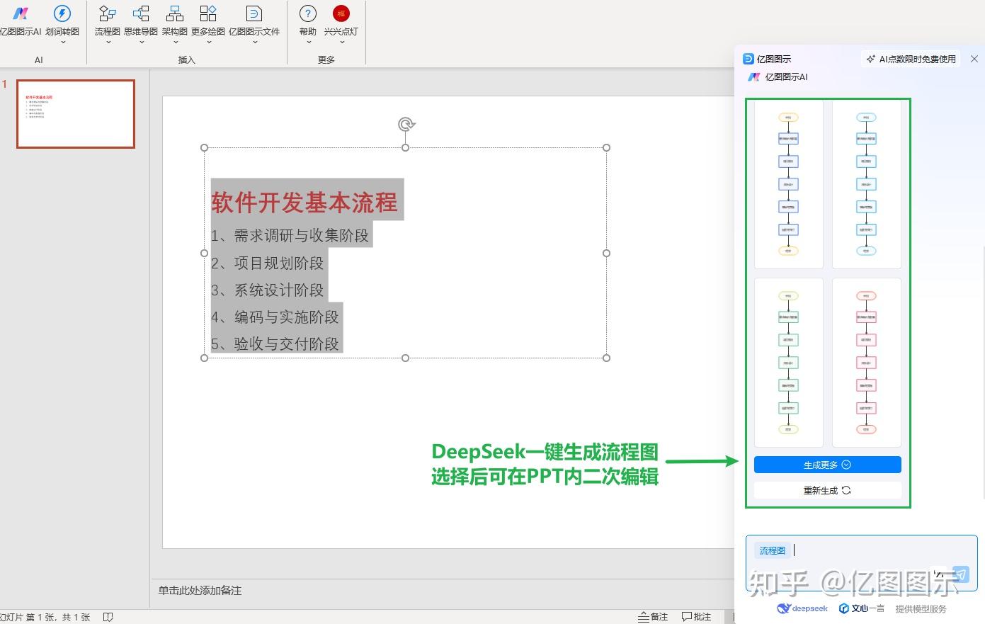
Task: Click 单击此处添加备注 notes area
Action: tap(200, 590)
